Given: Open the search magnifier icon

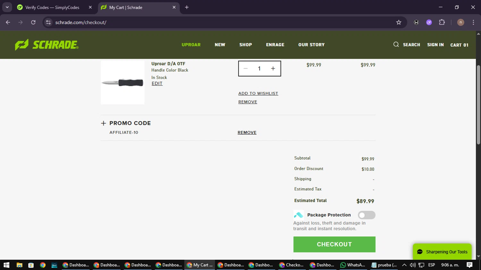Looking at the screenshot, I should [x=396, y=45].
